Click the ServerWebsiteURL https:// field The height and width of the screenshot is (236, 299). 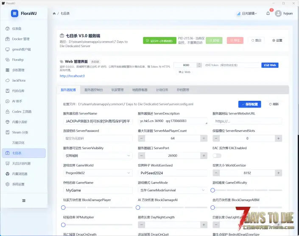247,121
